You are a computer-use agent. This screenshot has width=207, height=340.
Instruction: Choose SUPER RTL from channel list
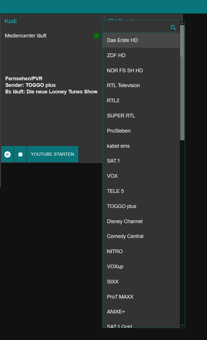click(x=141, y=116)
